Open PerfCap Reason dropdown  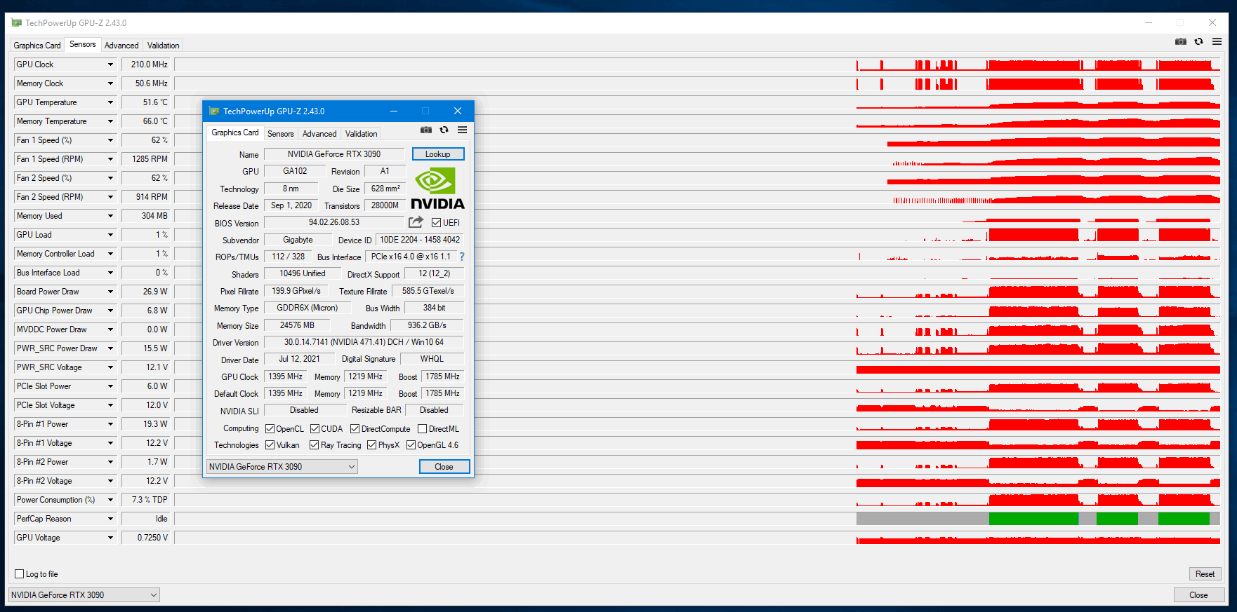[110, 519]
